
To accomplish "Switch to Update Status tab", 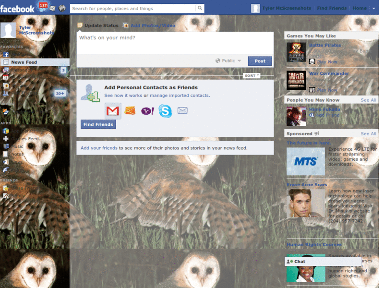I will coord(98,25).
